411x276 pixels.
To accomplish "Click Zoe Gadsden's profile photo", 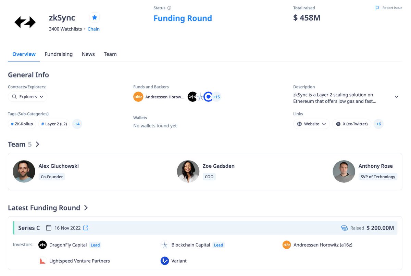I will tap(188, 171).
